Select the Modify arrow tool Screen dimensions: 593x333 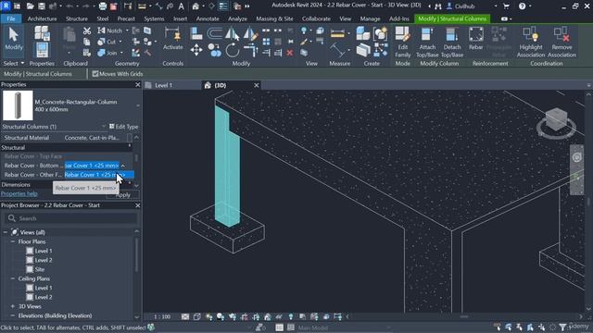14,39
